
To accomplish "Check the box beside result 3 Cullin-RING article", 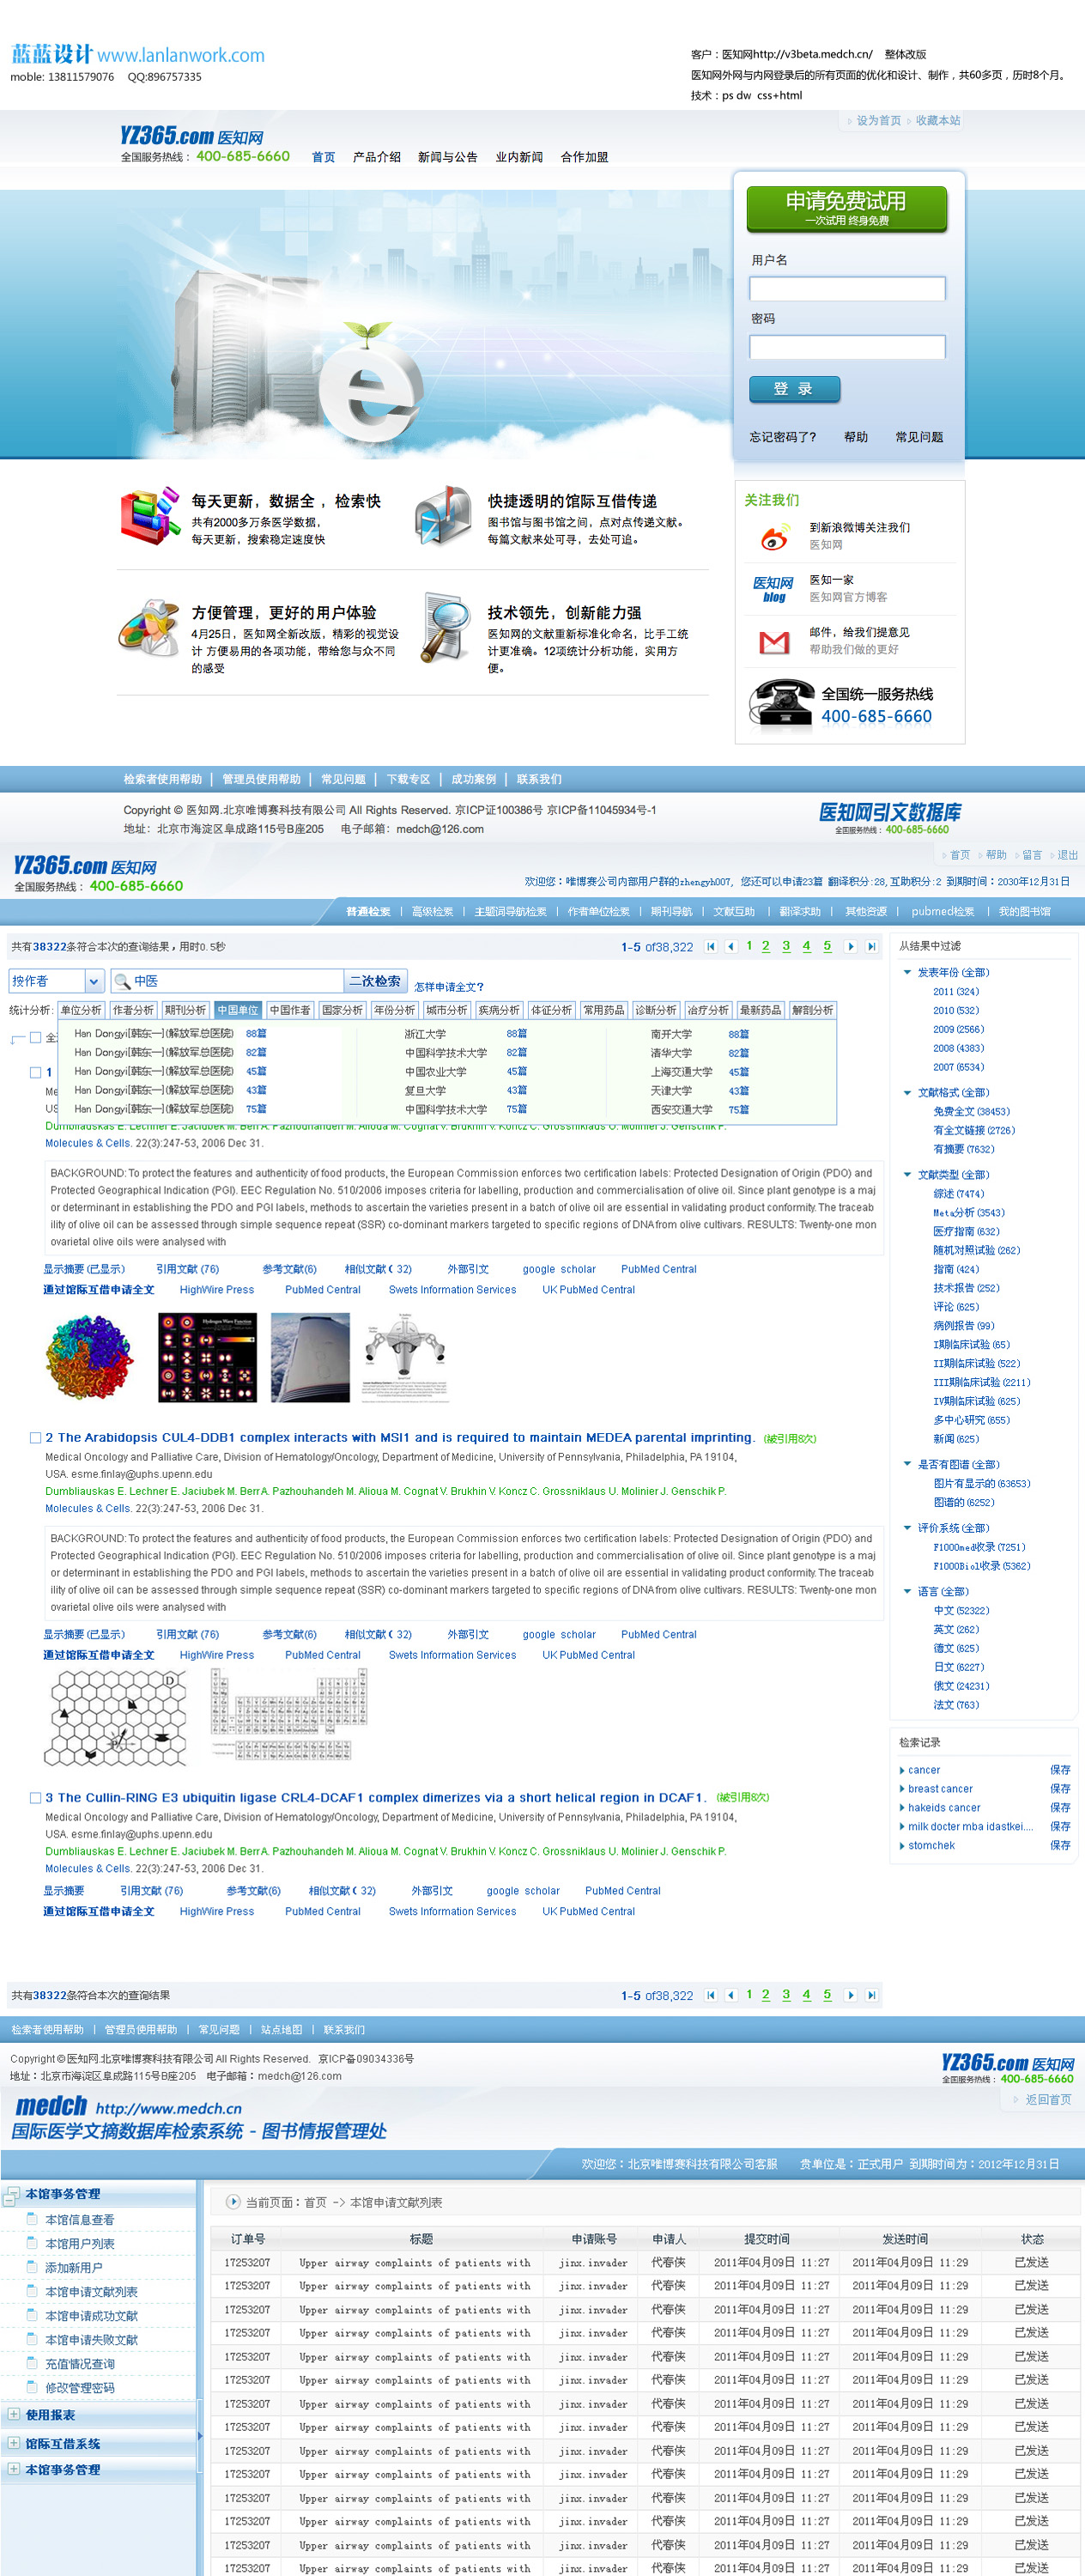I will click(35, 1798).
